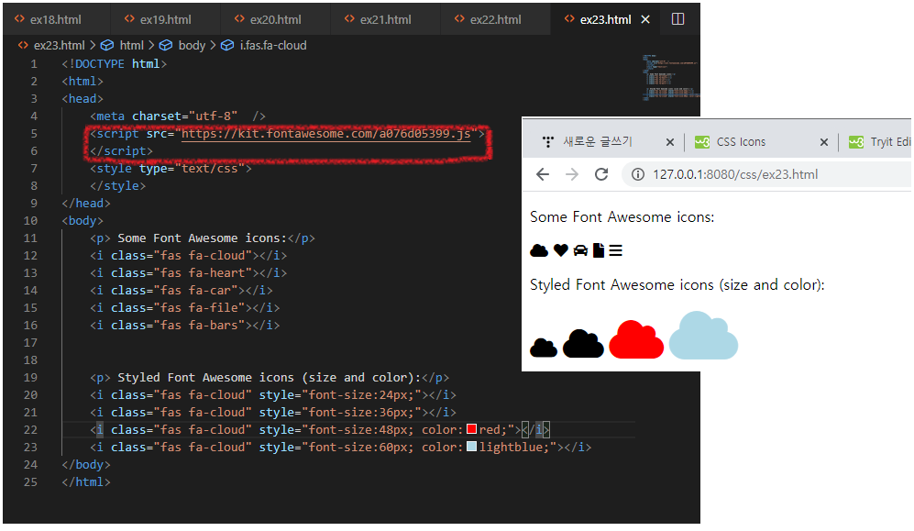
Task: Go back in the browser
Action: pos(543,174)
